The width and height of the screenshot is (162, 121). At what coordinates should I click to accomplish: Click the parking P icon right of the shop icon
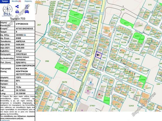92,93
